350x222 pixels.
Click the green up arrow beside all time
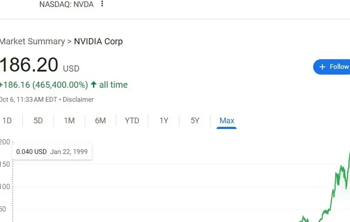93,85
